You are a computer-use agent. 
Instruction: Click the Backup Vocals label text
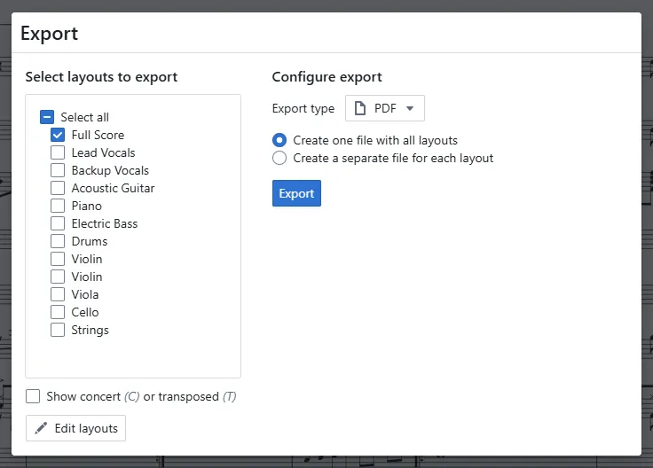click(x=110, y=170)
